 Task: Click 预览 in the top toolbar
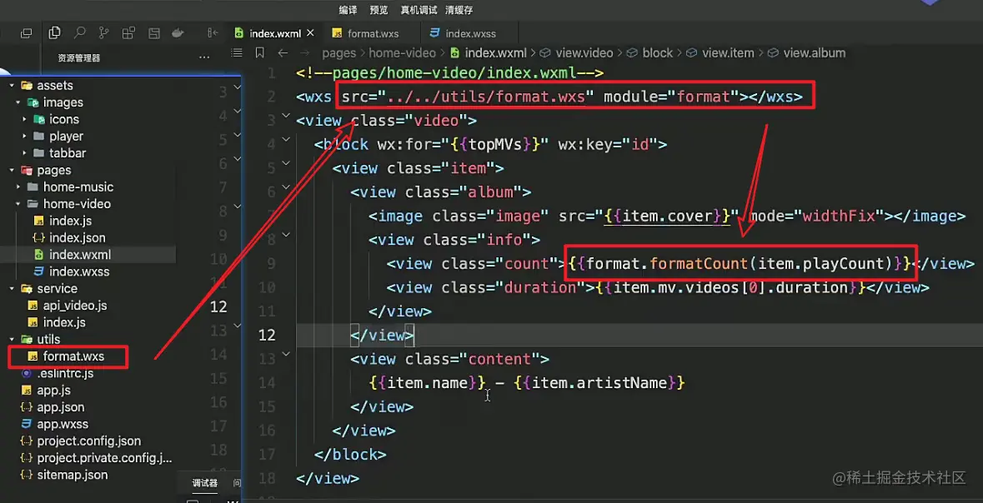tap(379, 10)
